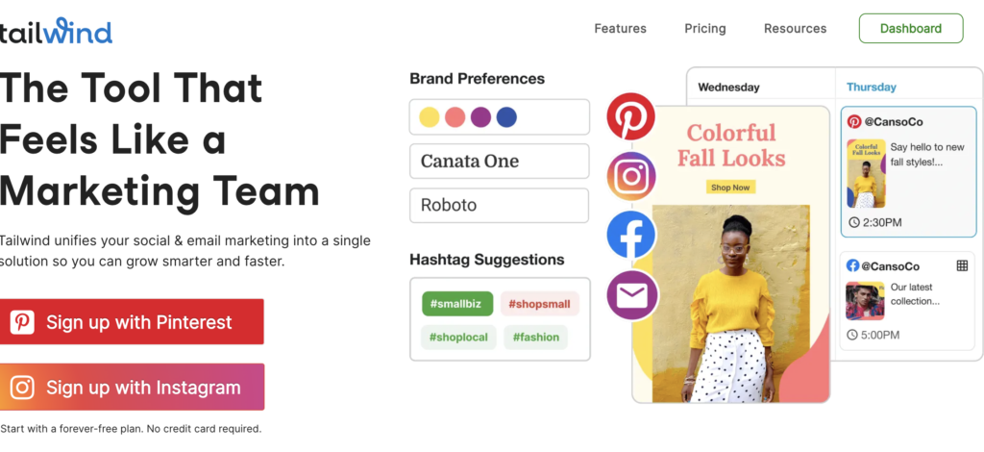984x452 pixels.
Task: Click the blue Facebook circle icon
Action: click(x=631, y=236)
